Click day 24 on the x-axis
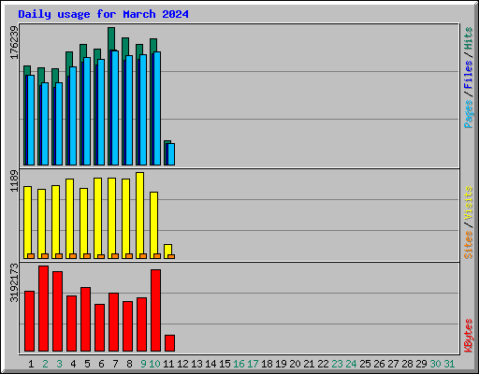479x374 pixels. pos(351,364)
